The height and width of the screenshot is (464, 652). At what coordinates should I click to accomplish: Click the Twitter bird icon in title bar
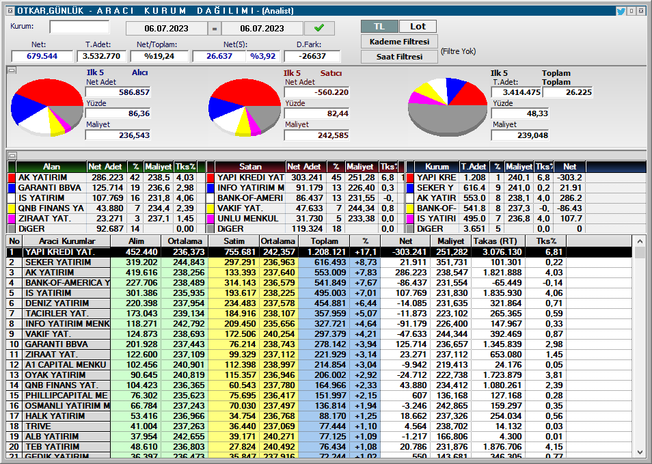(x=621, y=11)
